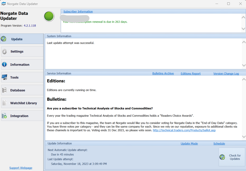Screen dimensions: 246x171
Task: Click the Settings gear icon
Action: click(4, 51)
